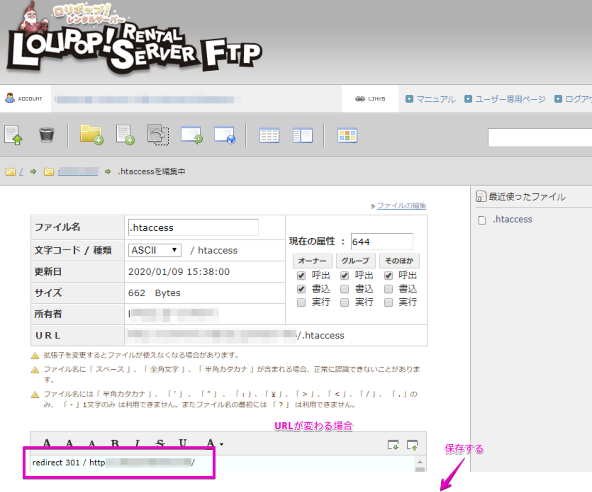Switch to colorful thumbnail view icon
This screenshot has height=492, width=592.
pos(347,135)
